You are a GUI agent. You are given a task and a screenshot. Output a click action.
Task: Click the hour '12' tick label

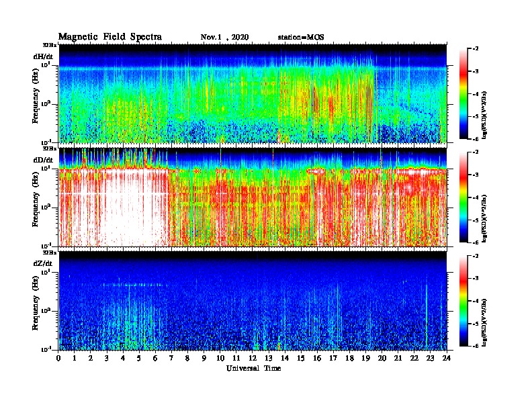click(253, 358)
